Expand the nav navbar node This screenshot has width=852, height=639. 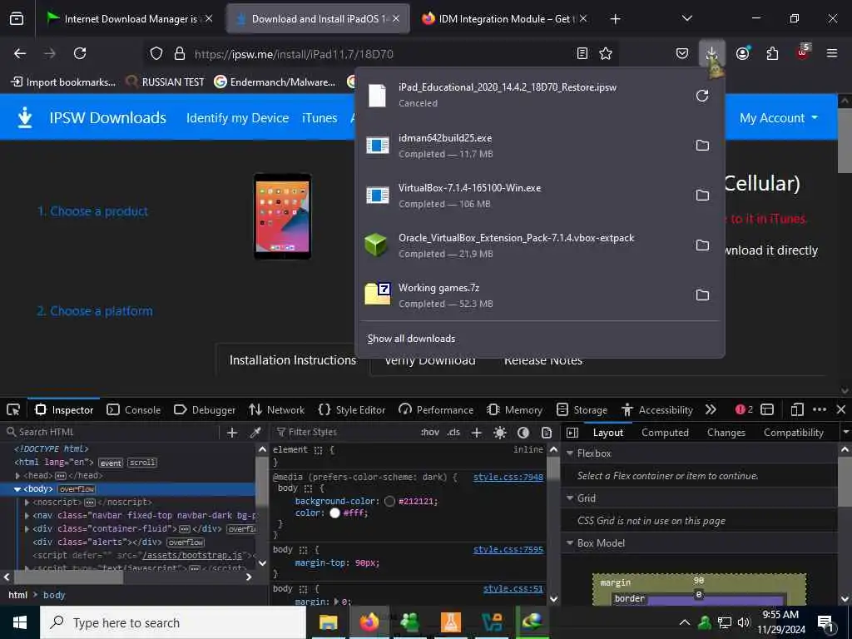[x=27, y=515]
